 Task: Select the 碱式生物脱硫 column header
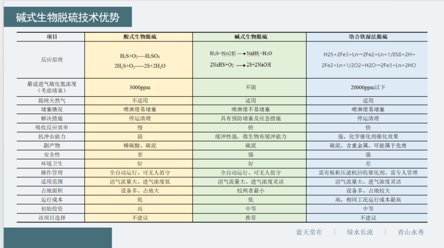click(250, 37)
